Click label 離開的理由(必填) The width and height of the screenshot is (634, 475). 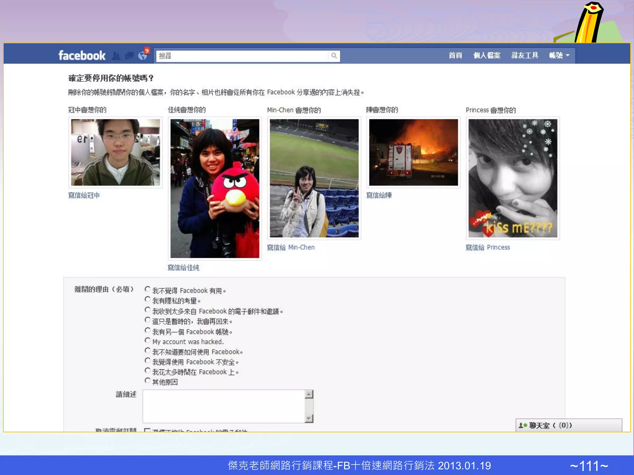[x=104, y=289]
